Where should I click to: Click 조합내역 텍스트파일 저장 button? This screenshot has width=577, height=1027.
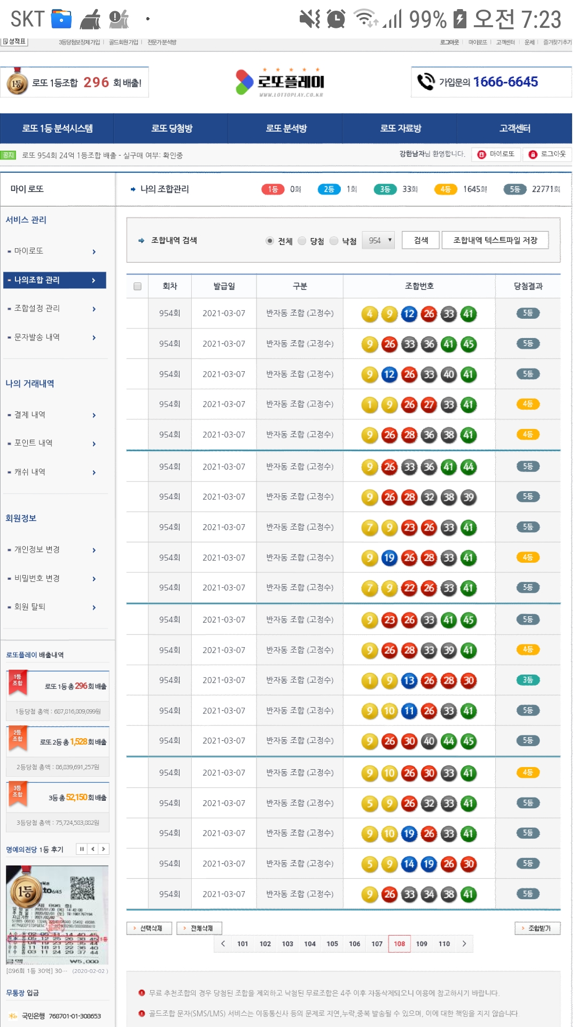[495, 241]
